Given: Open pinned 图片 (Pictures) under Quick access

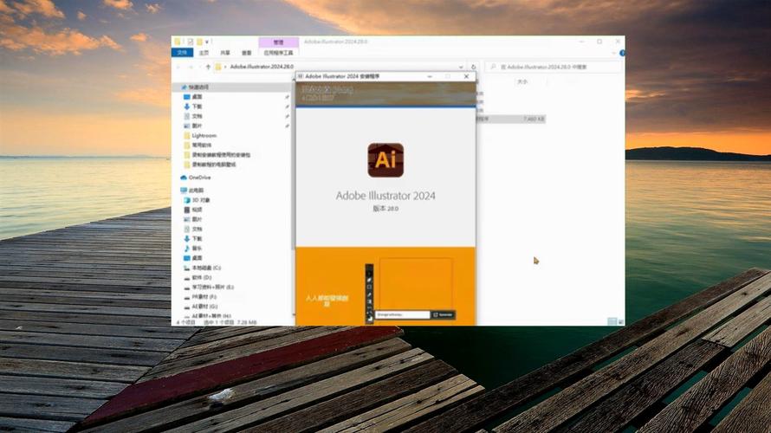Looking at the screenshot, I should 198,126.
